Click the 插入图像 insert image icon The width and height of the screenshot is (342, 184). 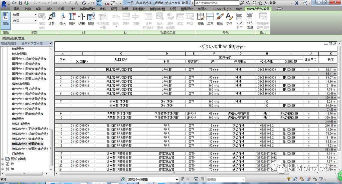(160, 20)
